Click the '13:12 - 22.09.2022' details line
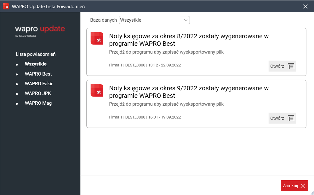Viewport: 314px width, 195px height. (145, 65)
